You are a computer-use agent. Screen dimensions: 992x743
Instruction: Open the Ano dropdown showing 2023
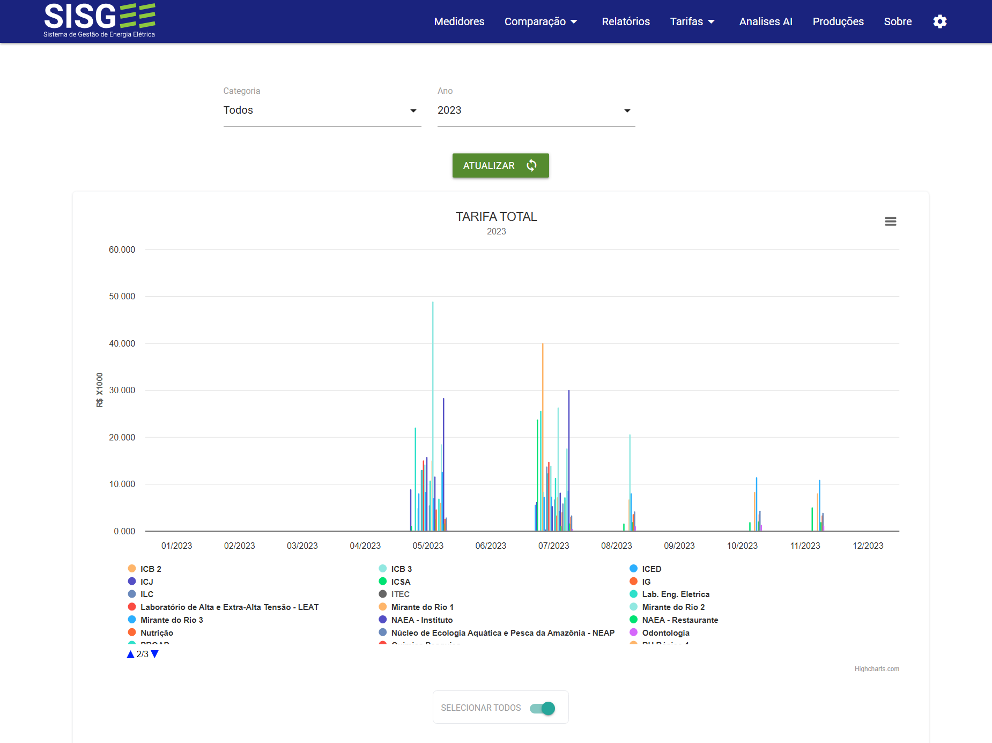[x=536, y=110]
